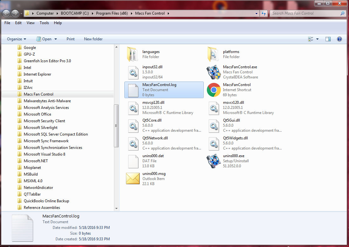Select Malwarebytes Anti-Malware folder

point(47,101)
